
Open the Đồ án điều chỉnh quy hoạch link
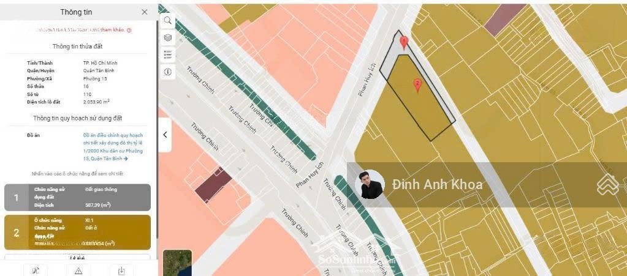coord(113,147)
